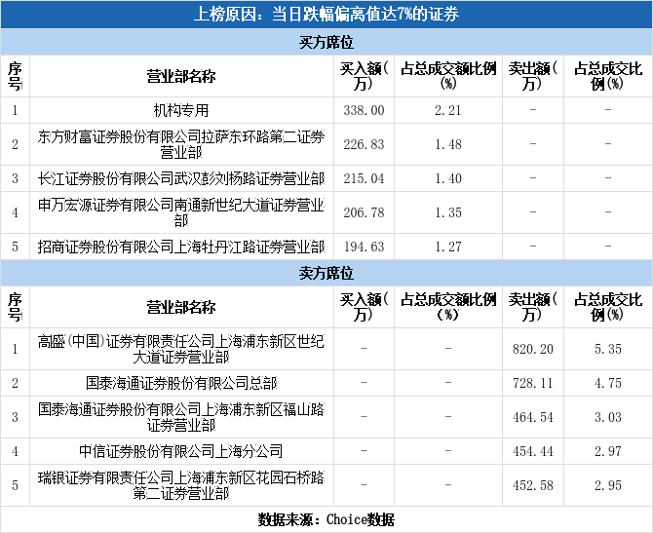Click percentage value 1.40

(x=448, y=178)
